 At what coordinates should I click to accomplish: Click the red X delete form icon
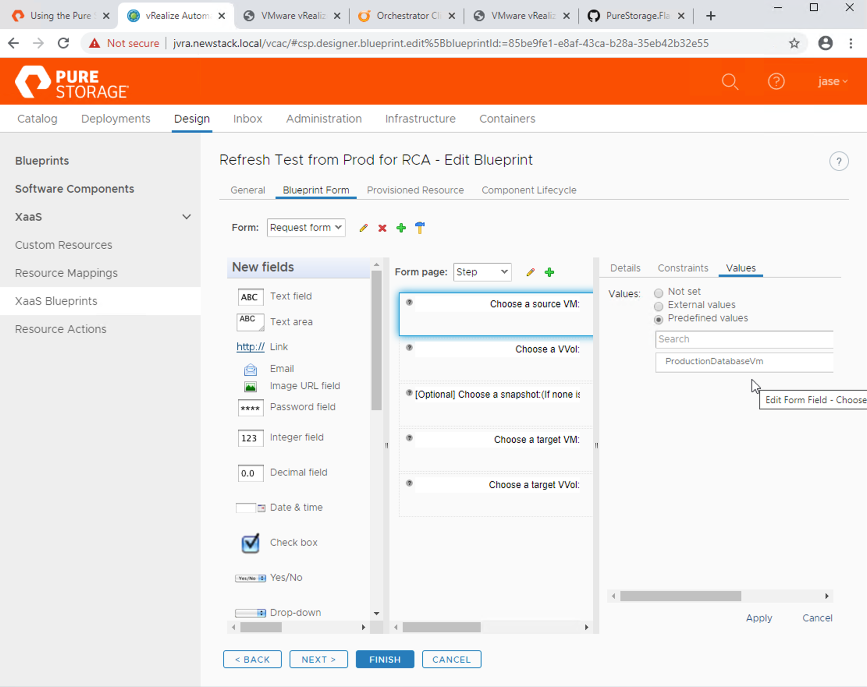[382, 228]
